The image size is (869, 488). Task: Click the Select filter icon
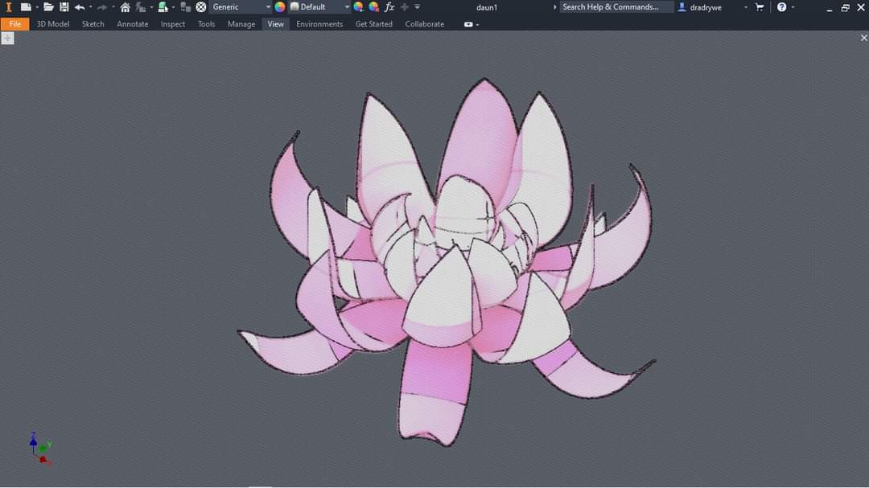[163, 7]
